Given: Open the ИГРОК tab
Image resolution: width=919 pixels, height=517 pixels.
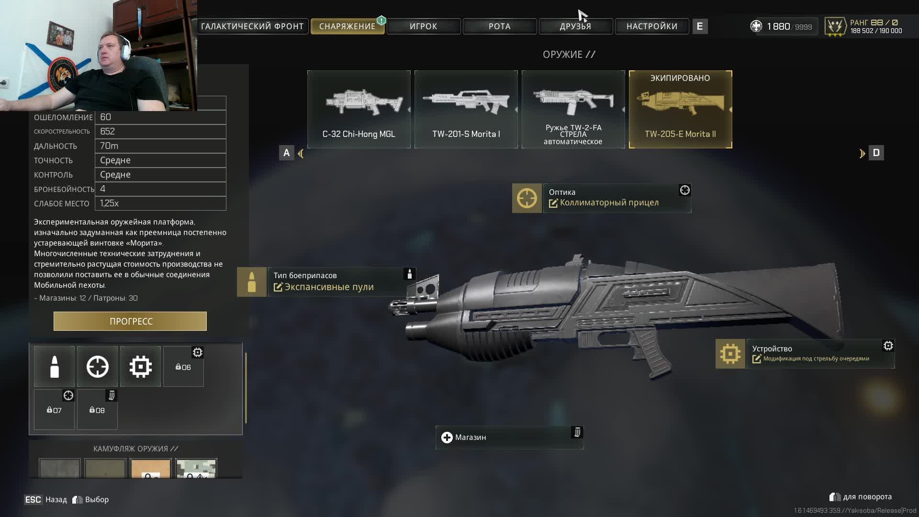Looking at the screenshot, I should [x=424, y=26].
